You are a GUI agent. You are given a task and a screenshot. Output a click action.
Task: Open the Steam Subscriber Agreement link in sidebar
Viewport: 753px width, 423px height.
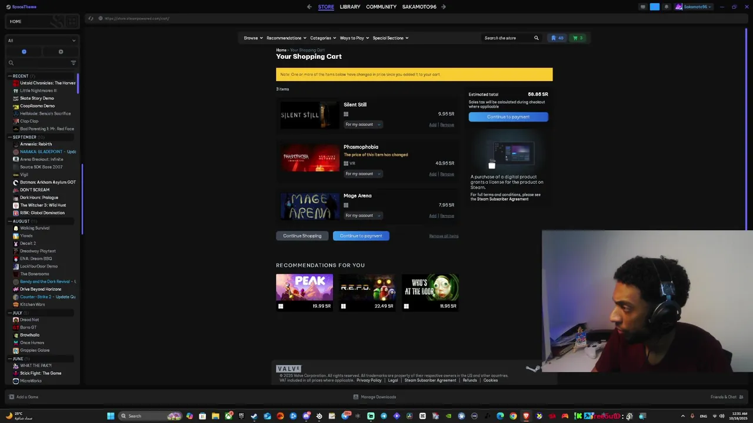pos(502,199)
